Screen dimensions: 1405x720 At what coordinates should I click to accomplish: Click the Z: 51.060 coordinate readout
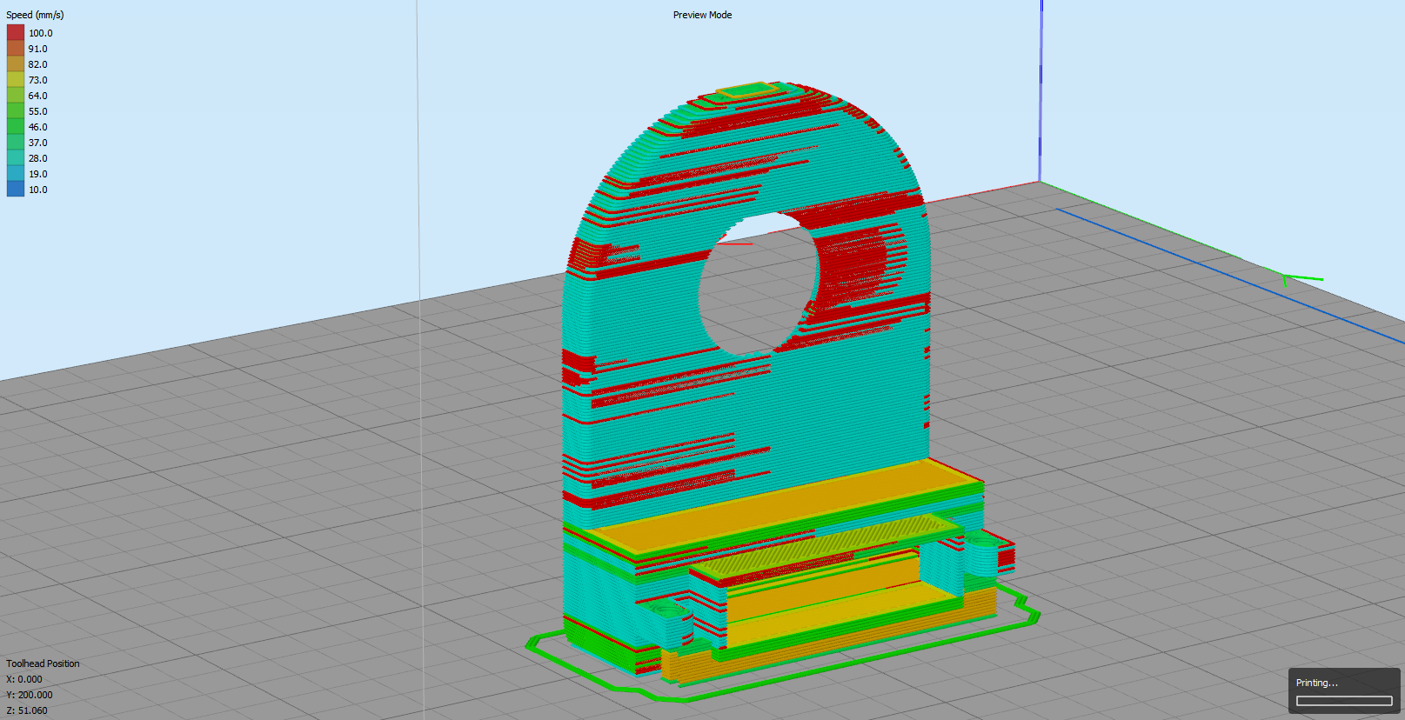pyautogui.click(x=27, y=710)
